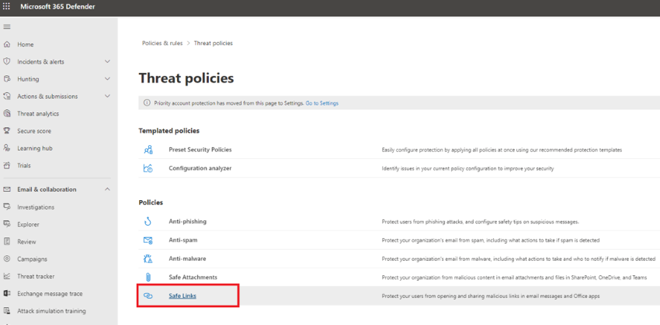This screenshot has width=660, height=325.
Task: Collapse the navigation hamburger menu
Action: click(7, 27)
